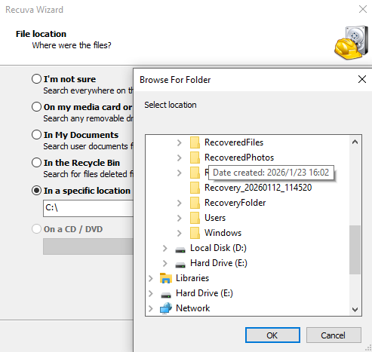Click the Windows folder icon

tap(195, 233)
